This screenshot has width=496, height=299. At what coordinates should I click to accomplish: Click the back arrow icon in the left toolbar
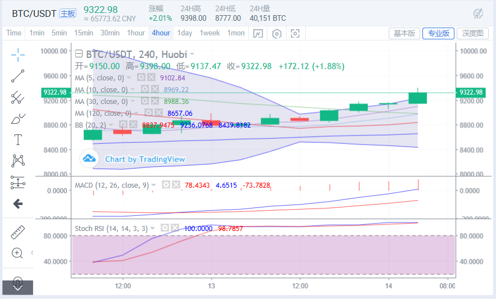(18, 204)
